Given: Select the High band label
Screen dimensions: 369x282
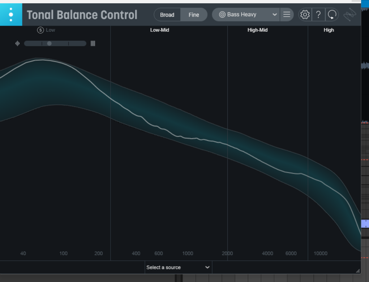Looking at the screenshot, I should (329, 30).
